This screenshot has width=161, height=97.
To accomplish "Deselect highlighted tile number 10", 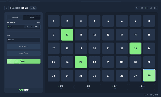I will [67, 35].
